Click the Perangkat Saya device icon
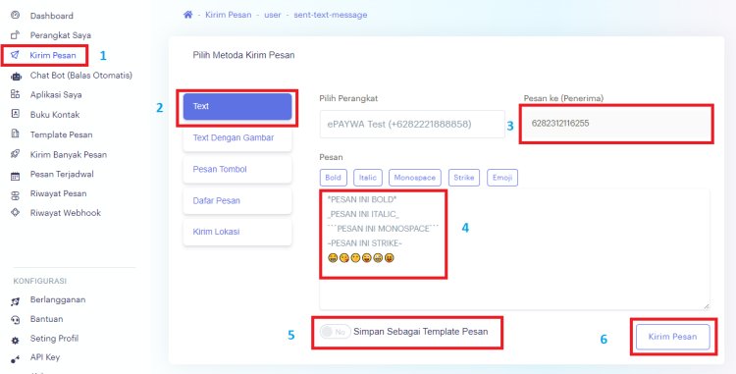This screenshot has width=736, height=374. 15,34
